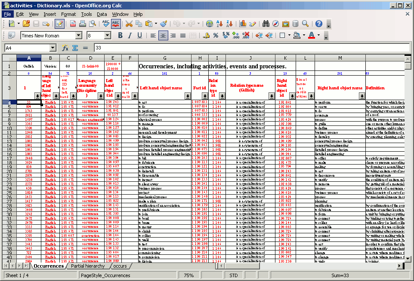Open the Function Wizard icon
The height and width of the screenshot is (281, 414).
(x=65, y=48)
